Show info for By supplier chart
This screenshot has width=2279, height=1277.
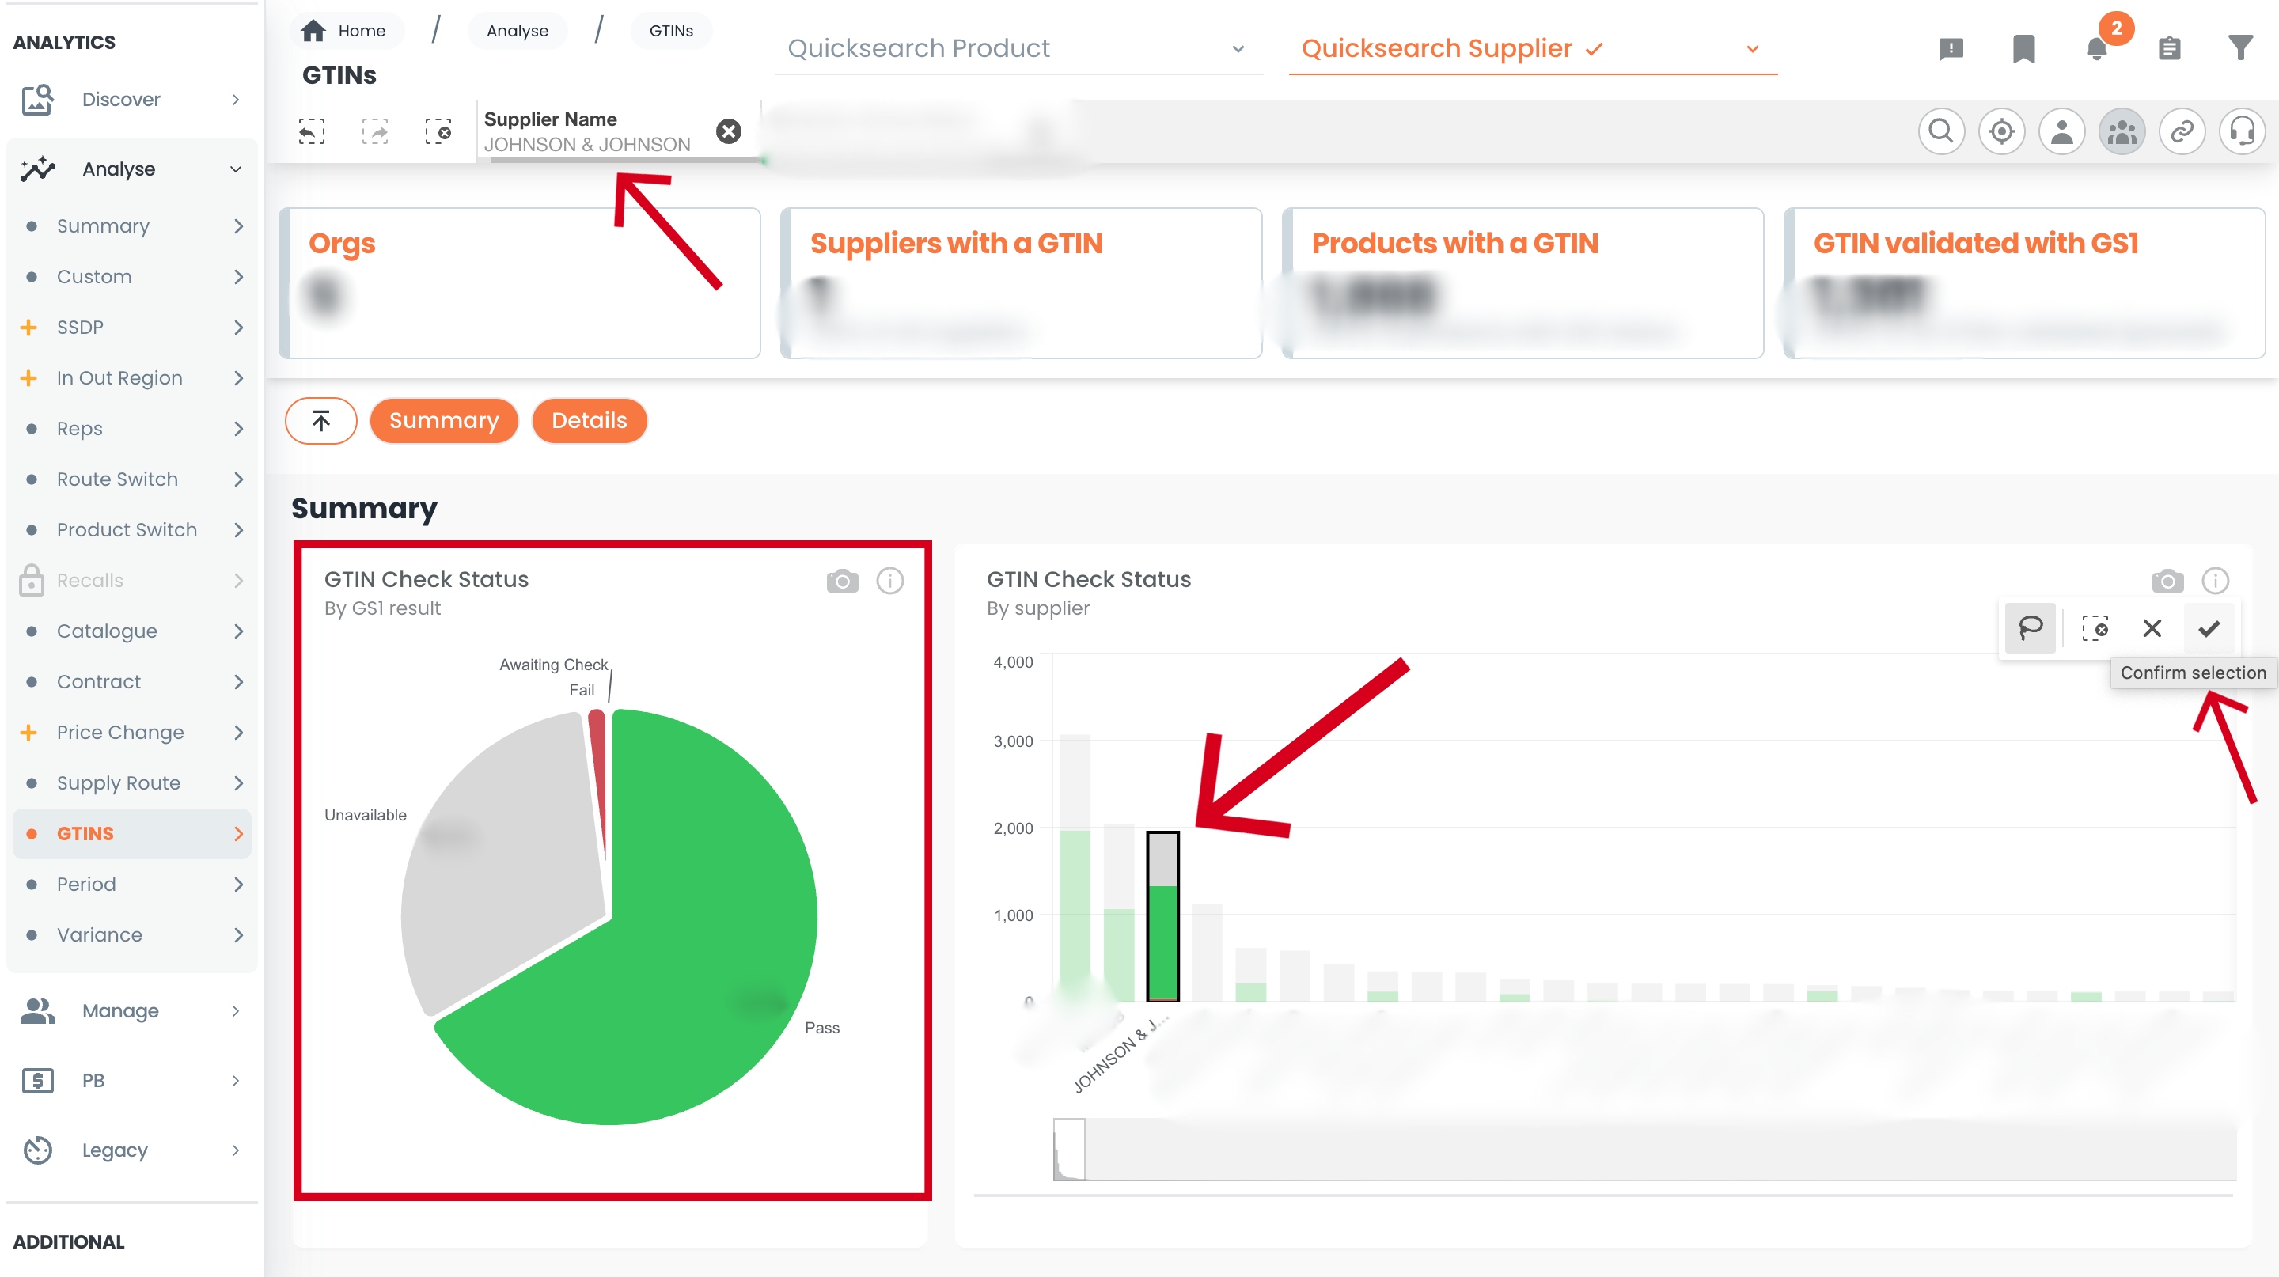pyautogui.click(x=2216, y=581)
